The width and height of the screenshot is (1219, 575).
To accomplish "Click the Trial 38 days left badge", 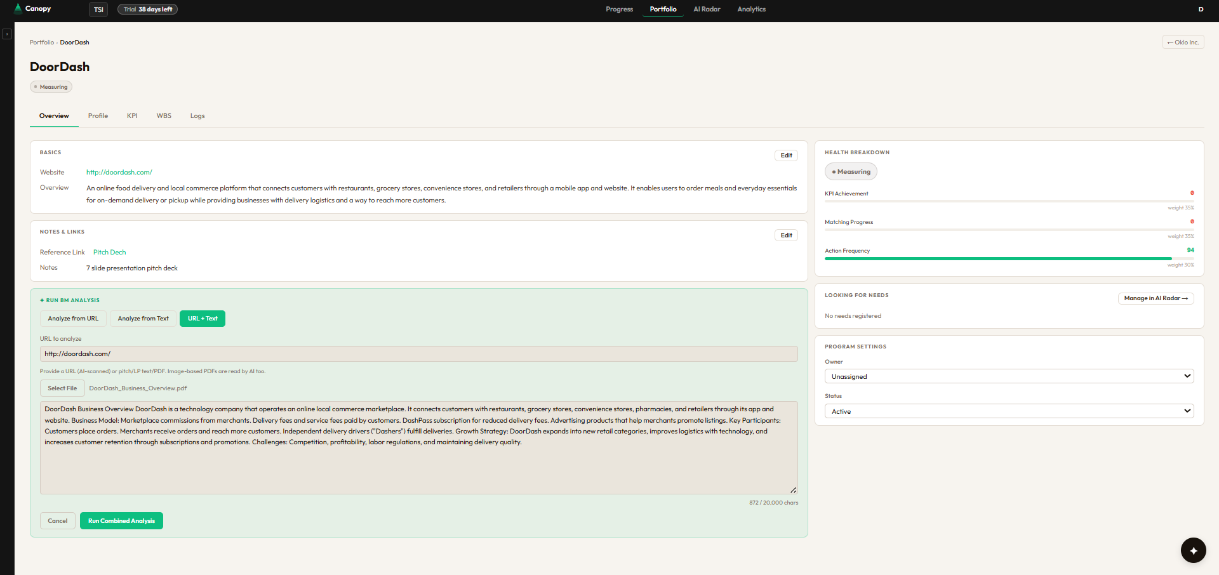I will tap(147, 10).
